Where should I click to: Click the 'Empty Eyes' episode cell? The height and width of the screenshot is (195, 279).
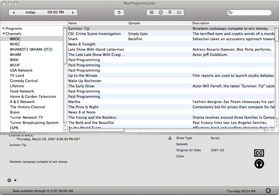coord(138,34)
